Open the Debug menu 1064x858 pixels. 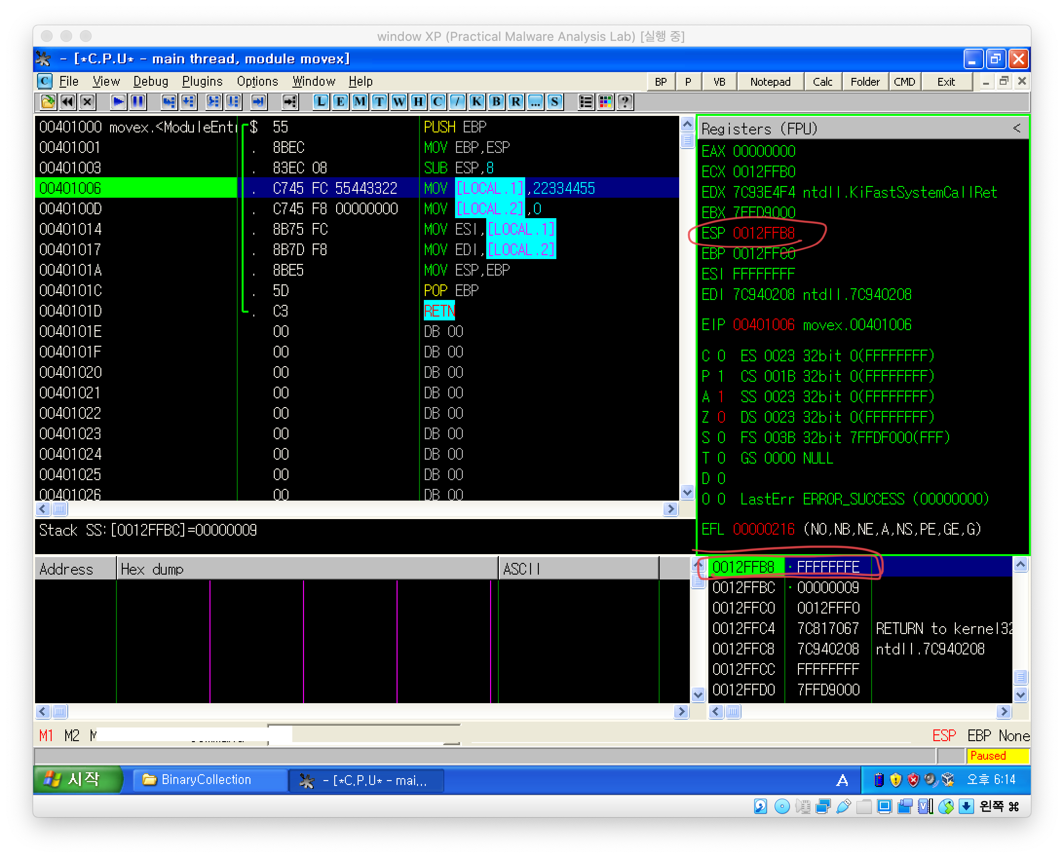pyautogui.click(x=151, y=81)
